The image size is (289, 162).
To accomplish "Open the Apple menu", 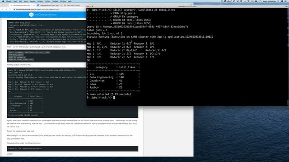I will click(x=3, y=1).
